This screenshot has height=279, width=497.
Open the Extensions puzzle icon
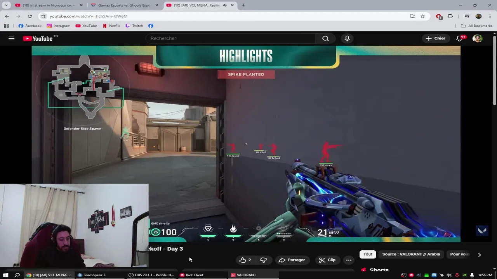click(450, 16)
